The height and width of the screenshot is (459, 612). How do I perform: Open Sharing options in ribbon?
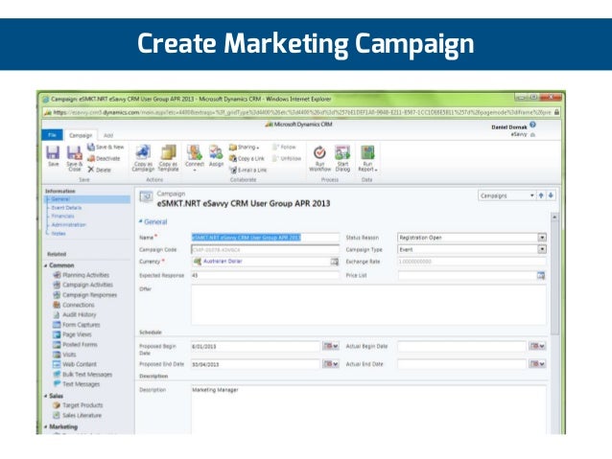pyautogui.click(x=244, y=147)
